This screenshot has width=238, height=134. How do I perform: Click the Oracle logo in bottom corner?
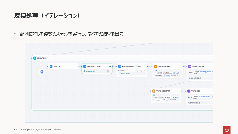click(x=227, y=130)
